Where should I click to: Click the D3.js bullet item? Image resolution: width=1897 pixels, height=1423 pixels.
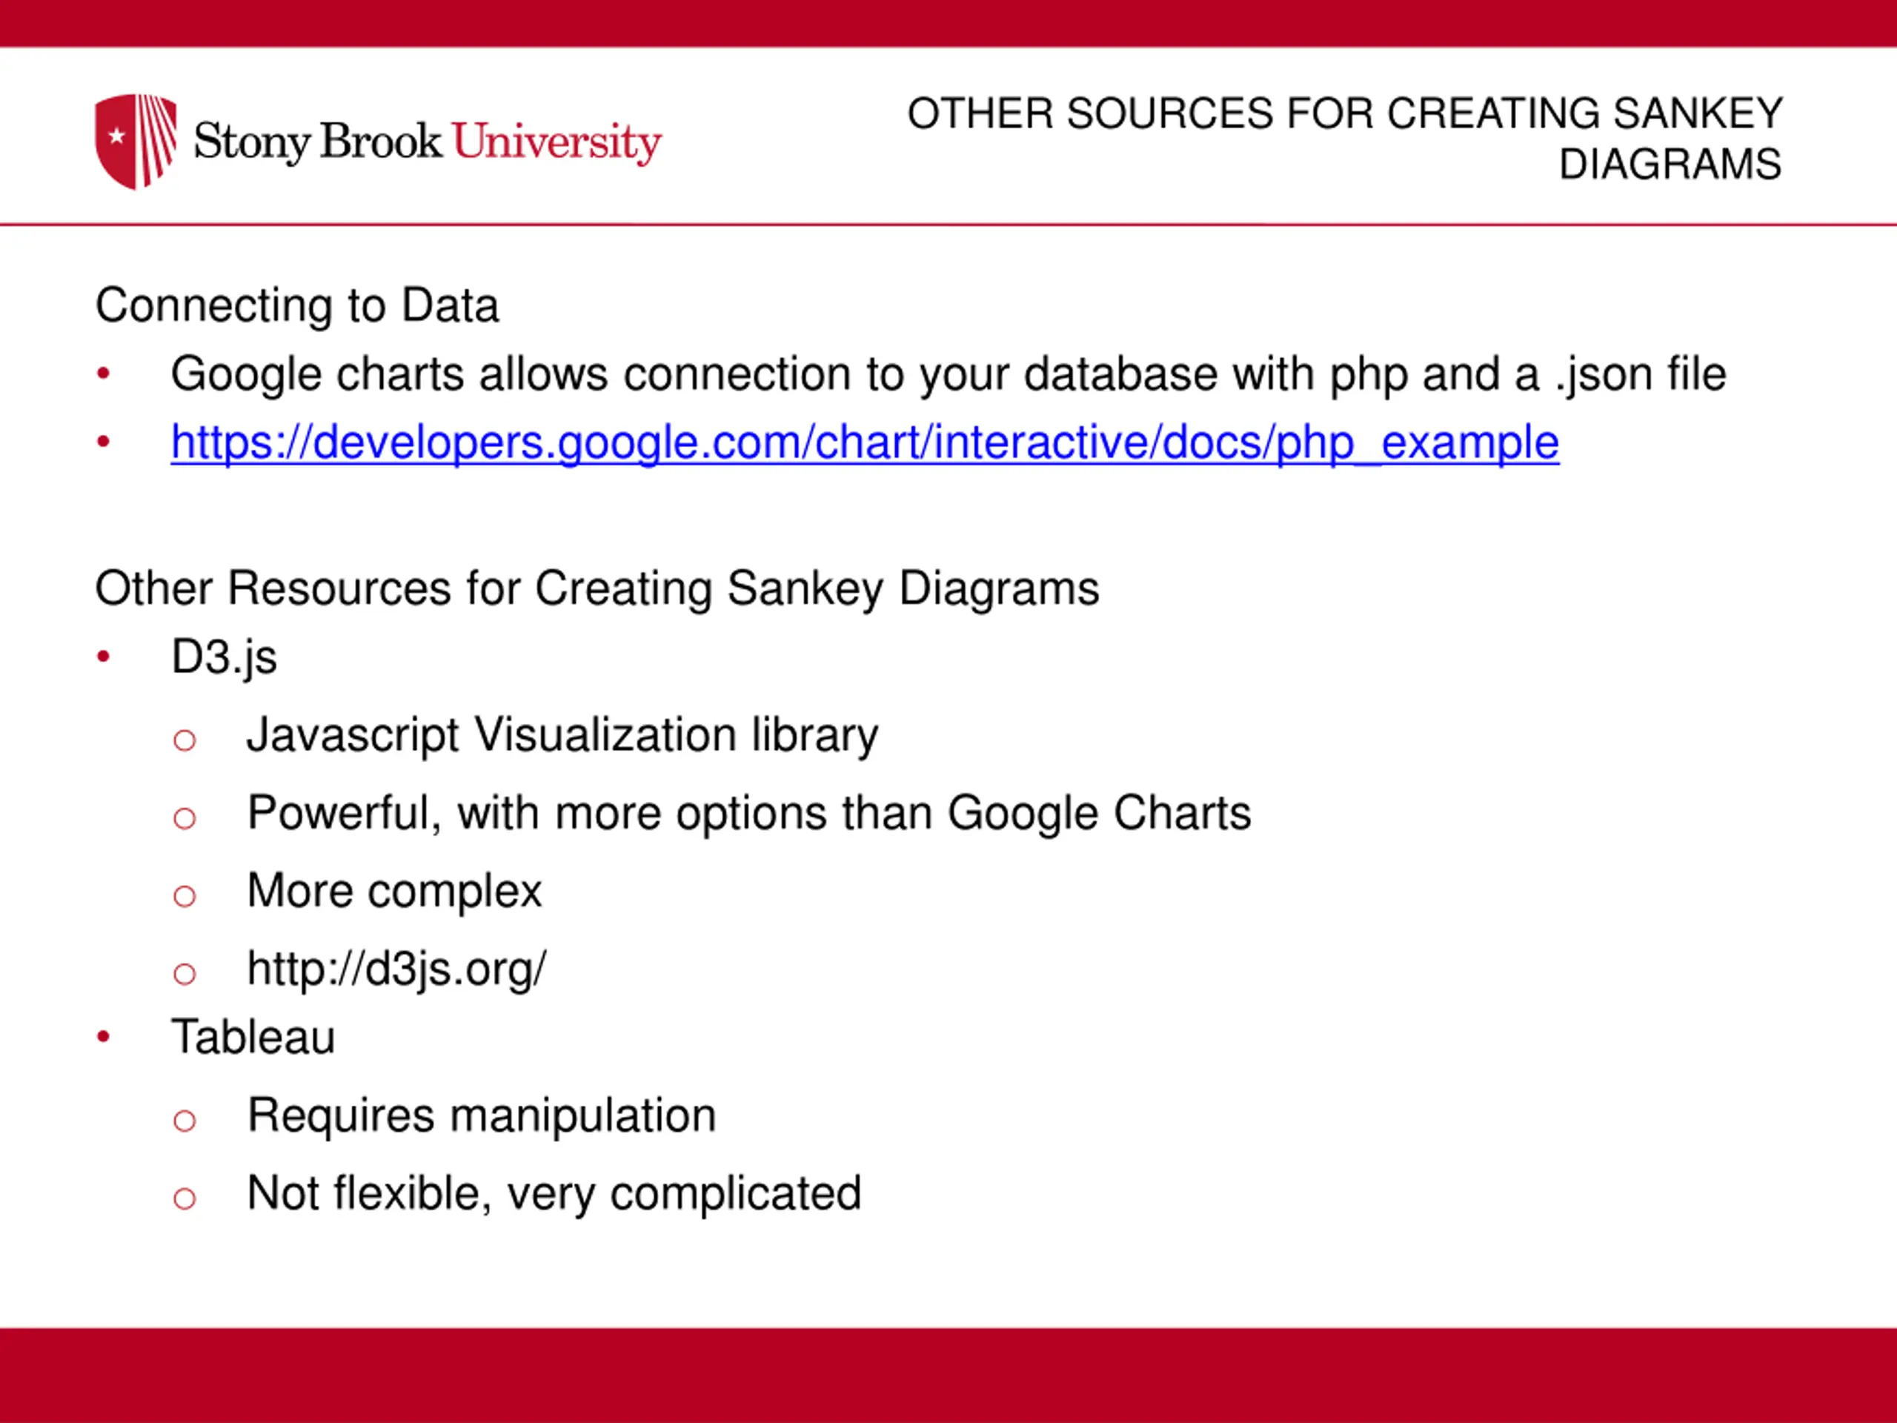(224, 658)
